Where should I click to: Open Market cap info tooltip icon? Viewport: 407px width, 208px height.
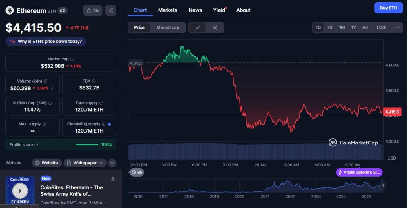tap(72, 59)
